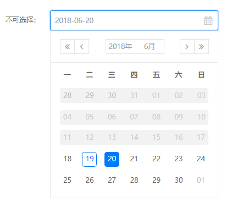Click disabled date 17
Viewport: 232px width, 207px height.
pos(201,137)
